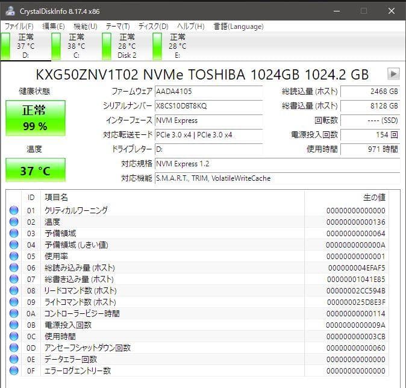The image size is (406, 388).
Task: Select the D: disk tab at 37 °C
Action: (26, 46)
